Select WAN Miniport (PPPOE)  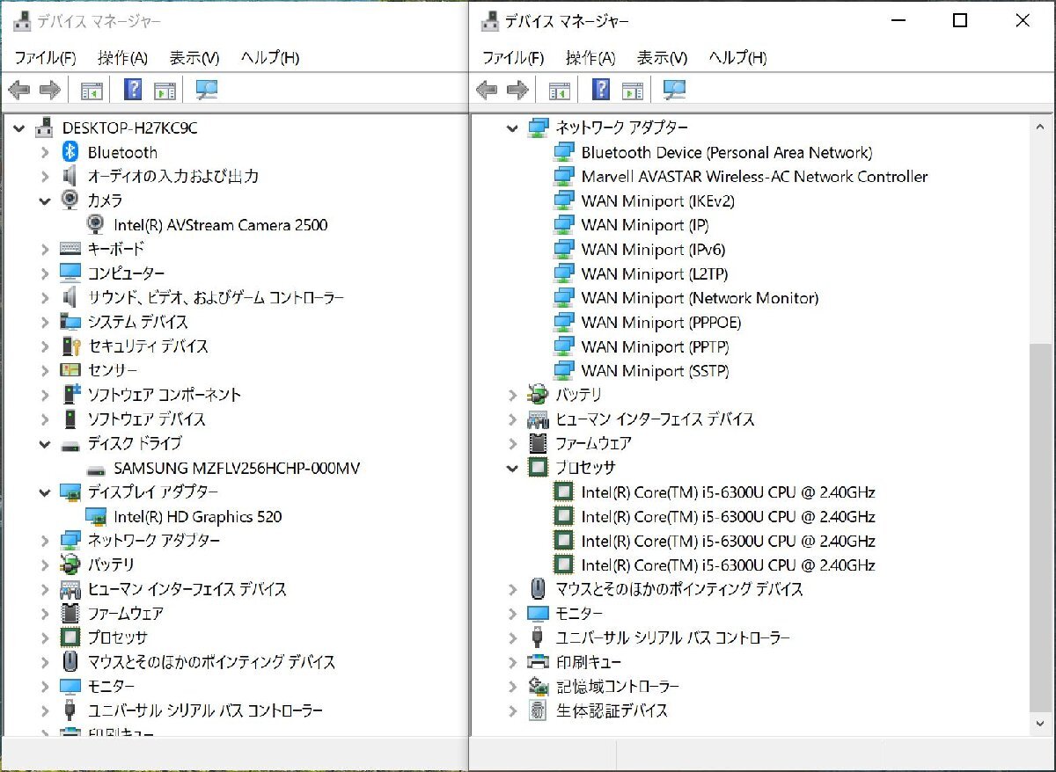[661, 322]
